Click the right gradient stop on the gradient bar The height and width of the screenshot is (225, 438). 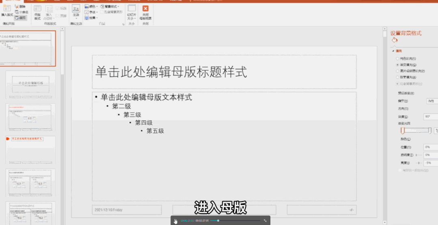tap(430, 131)
